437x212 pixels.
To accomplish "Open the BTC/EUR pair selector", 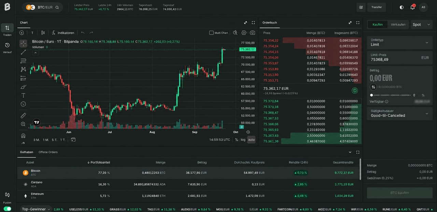I will tap(42, 7).
